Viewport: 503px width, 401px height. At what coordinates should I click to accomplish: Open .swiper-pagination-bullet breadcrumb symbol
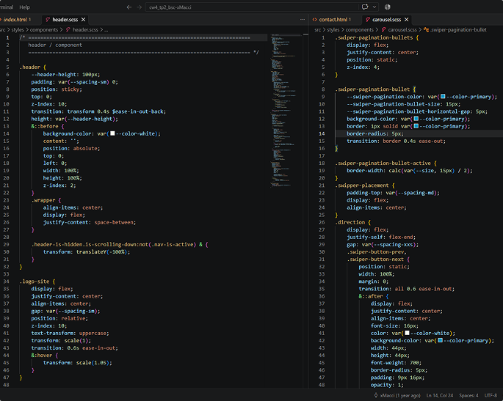pos(458,30)
